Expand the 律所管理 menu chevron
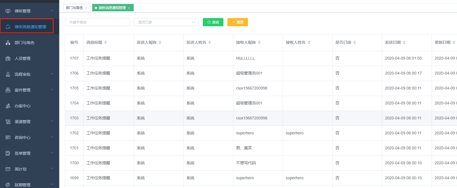The height and width of the screenshot is (188, 457). (x=52, y=10)
